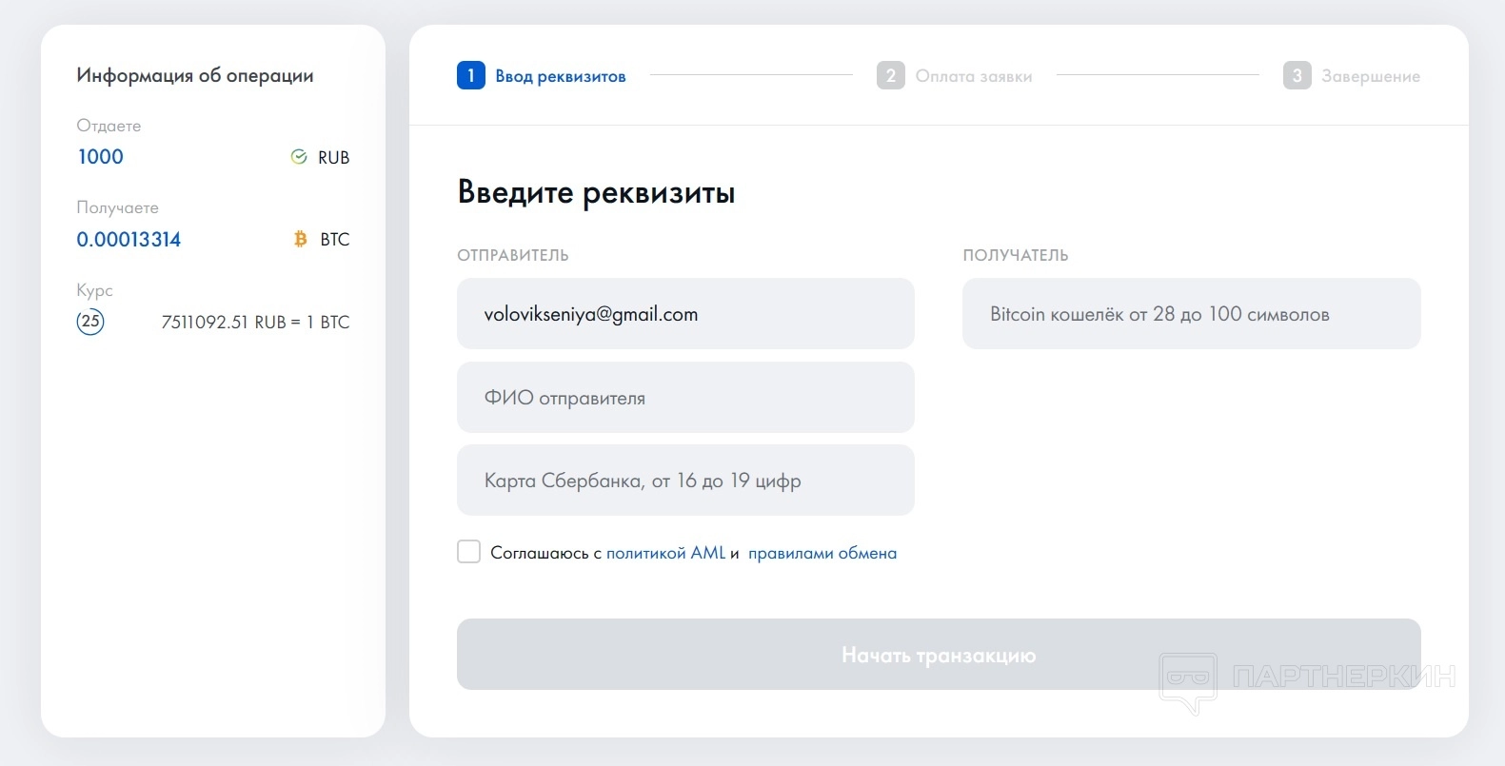Image resolution: width=1505 pixels, height=766 pixels.
Task: Click the step 3 number badge
Action: point(1297,75)
